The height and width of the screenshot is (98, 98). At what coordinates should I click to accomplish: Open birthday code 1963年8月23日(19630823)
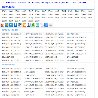pyautogui.click(x=55, y=82)
